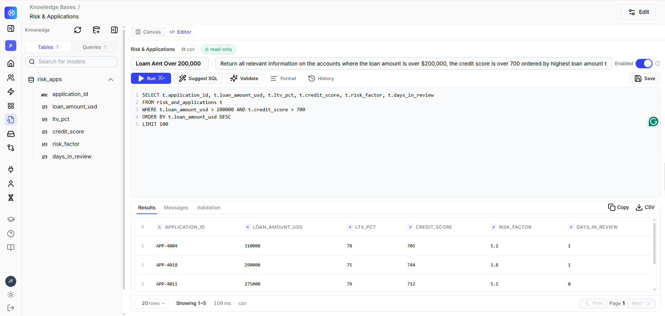665x316 pixels.
Task: Save the query
Action: [645, 78]
